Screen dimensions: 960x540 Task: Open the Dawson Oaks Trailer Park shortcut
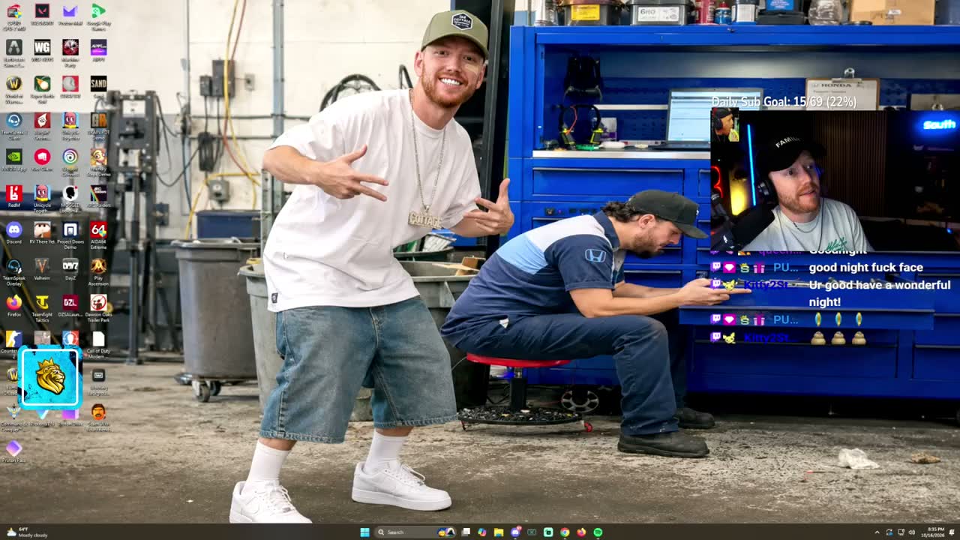click(x=98, y=307)
